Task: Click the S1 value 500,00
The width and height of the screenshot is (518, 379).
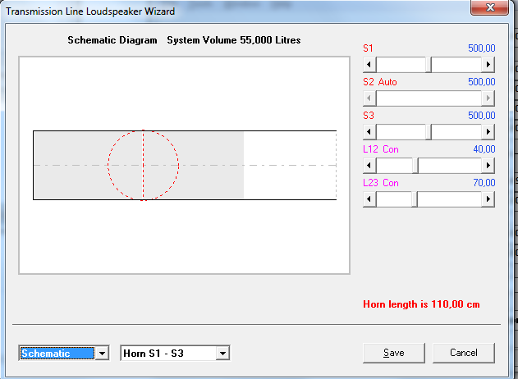Action: click(482, 48)
